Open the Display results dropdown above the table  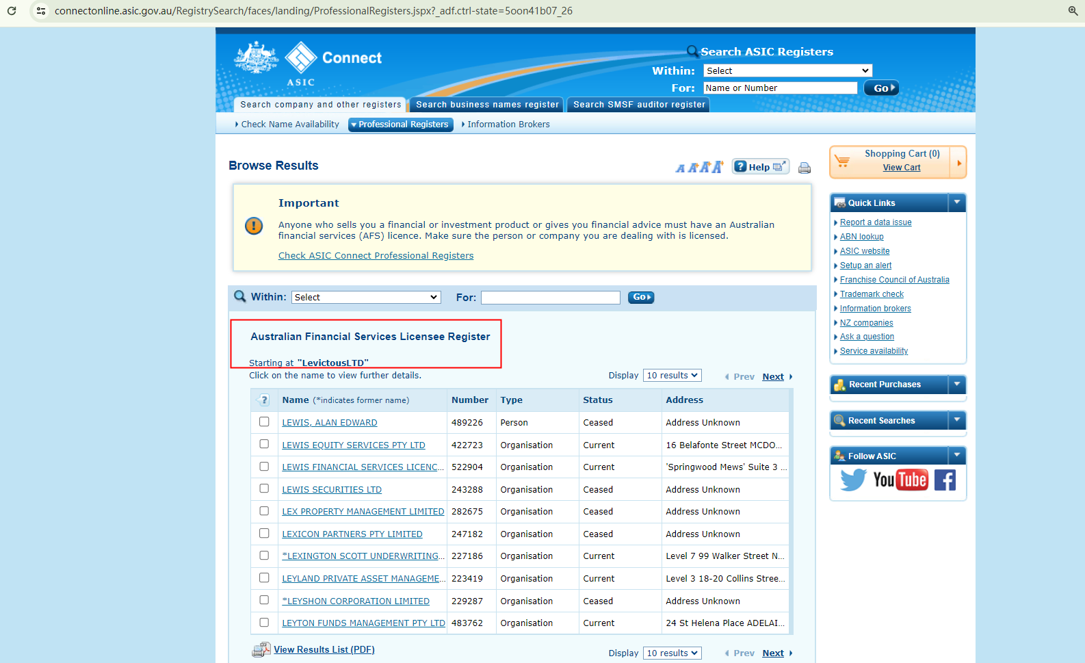[672, 376]
